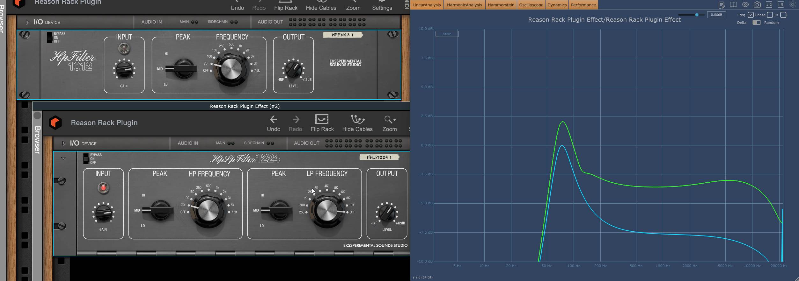The width and height of the screenshot is (799, 281).
Task: Switch to HarmonicAnalysis tab
Action: (464, 5)
